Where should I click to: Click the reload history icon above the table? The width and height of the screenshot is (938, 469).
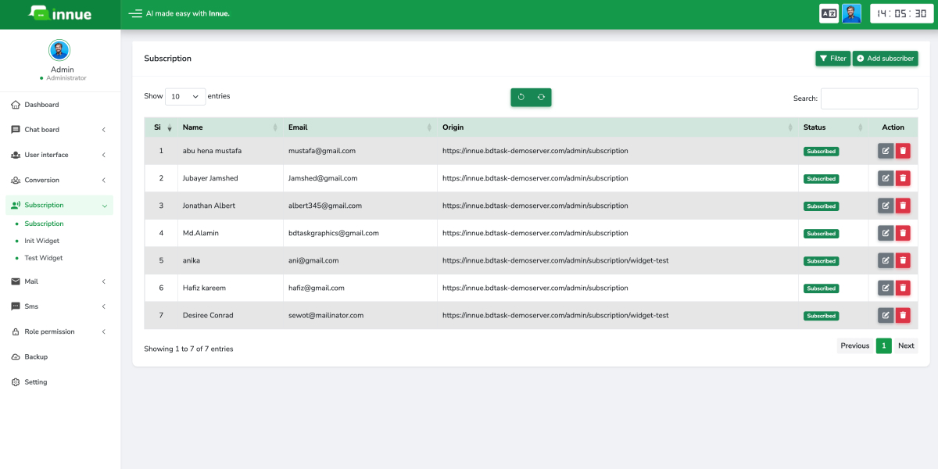[521, 97]
